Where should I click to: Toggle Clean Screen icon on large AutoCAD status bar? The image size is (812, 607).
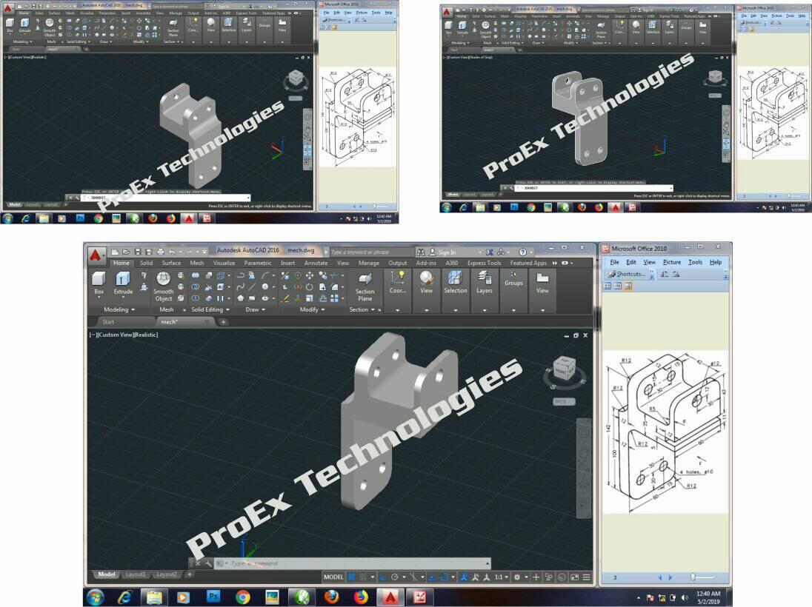pos(574,577)
